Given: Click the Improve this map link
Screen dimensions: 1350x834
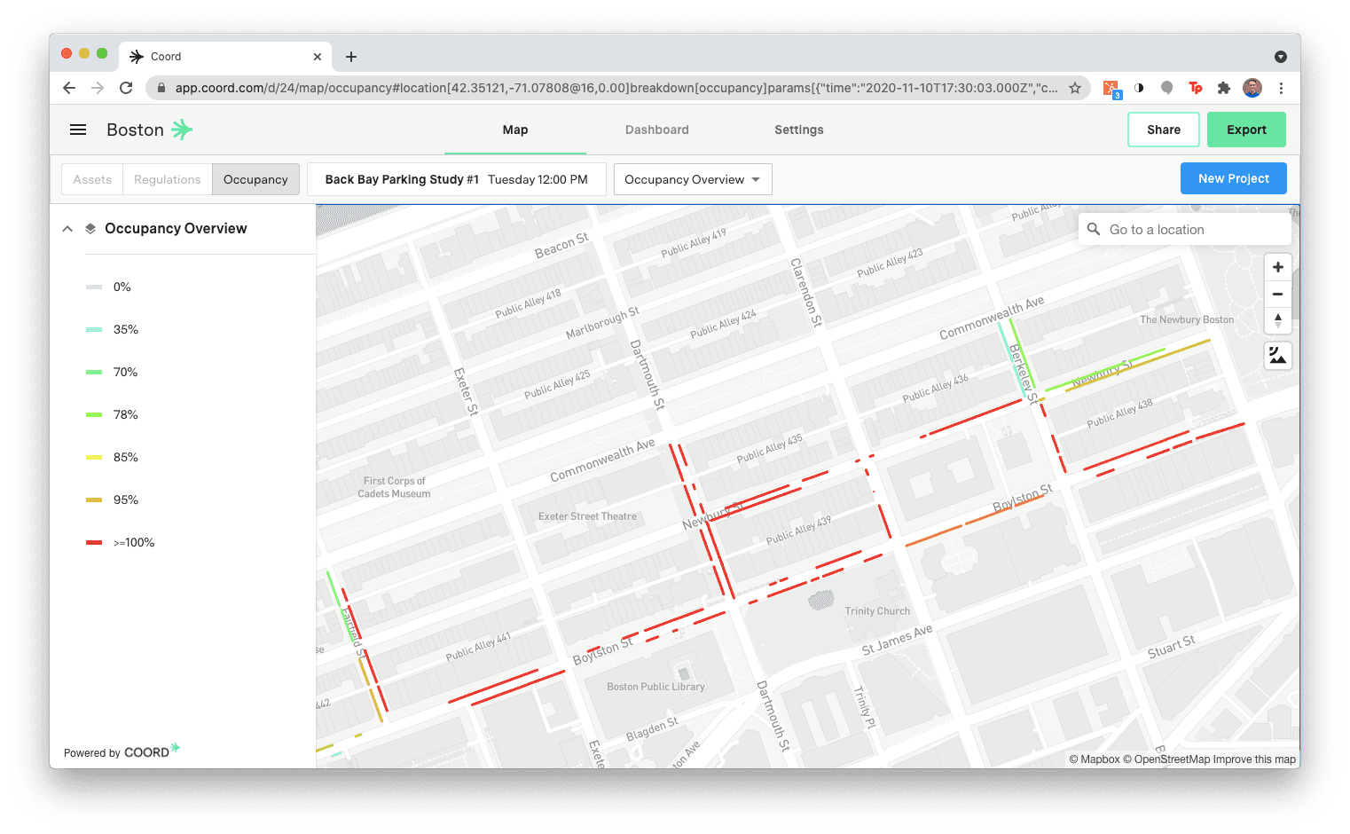Looking at the screenshot, I should click(x=1254, y=759).
